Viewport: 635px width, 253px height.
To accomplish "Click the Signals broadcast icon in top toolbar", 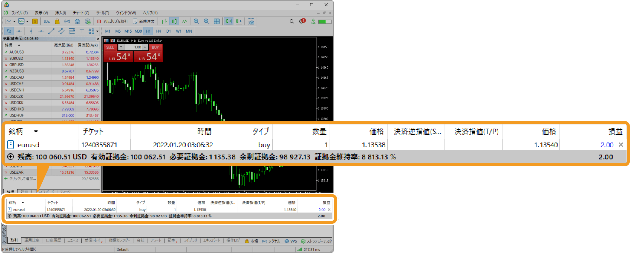I will (67, 21).
